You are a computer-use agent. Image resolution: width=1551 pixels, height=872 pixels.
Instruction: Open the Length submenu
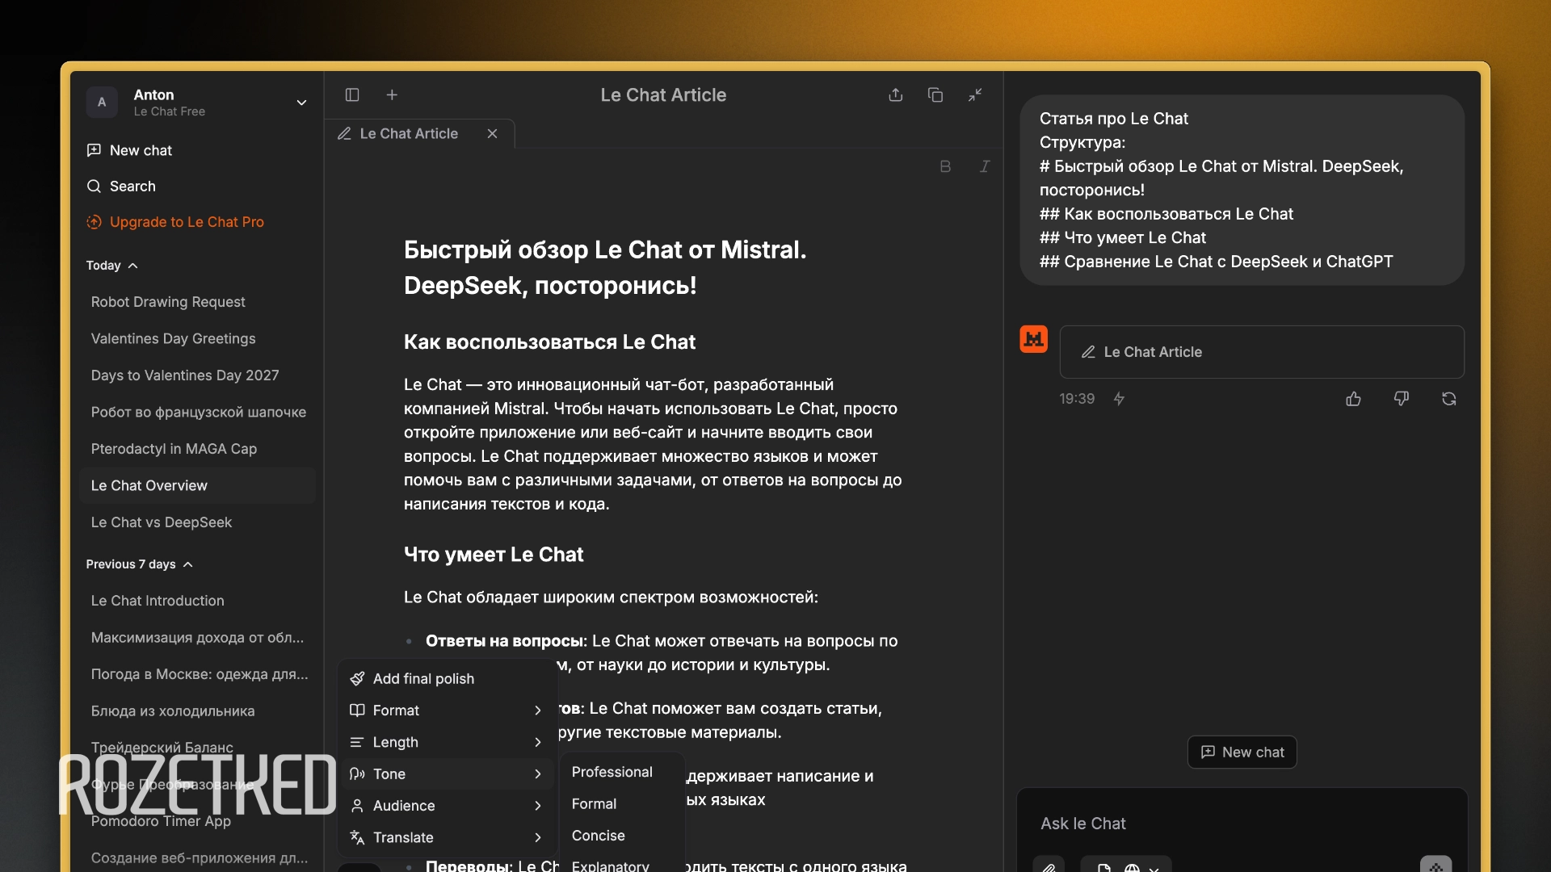click(x=448, y=742)
